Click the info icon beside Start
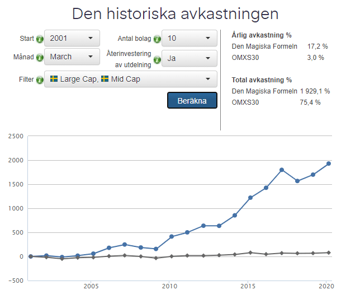This screenshot has height=299, width=346. 39,39
